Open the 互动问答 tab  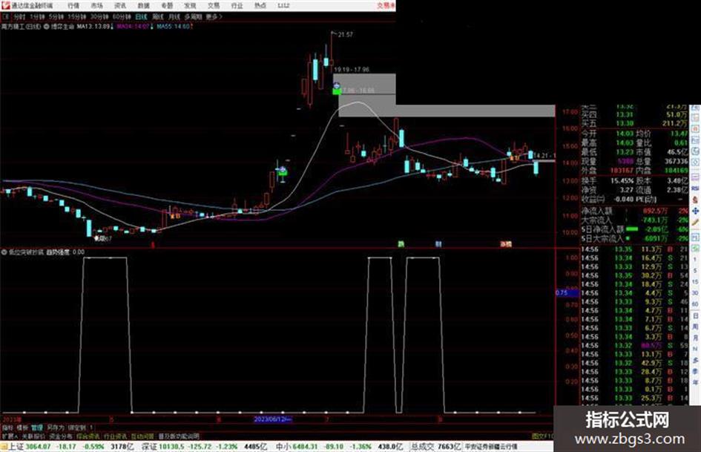coord(142,436)
